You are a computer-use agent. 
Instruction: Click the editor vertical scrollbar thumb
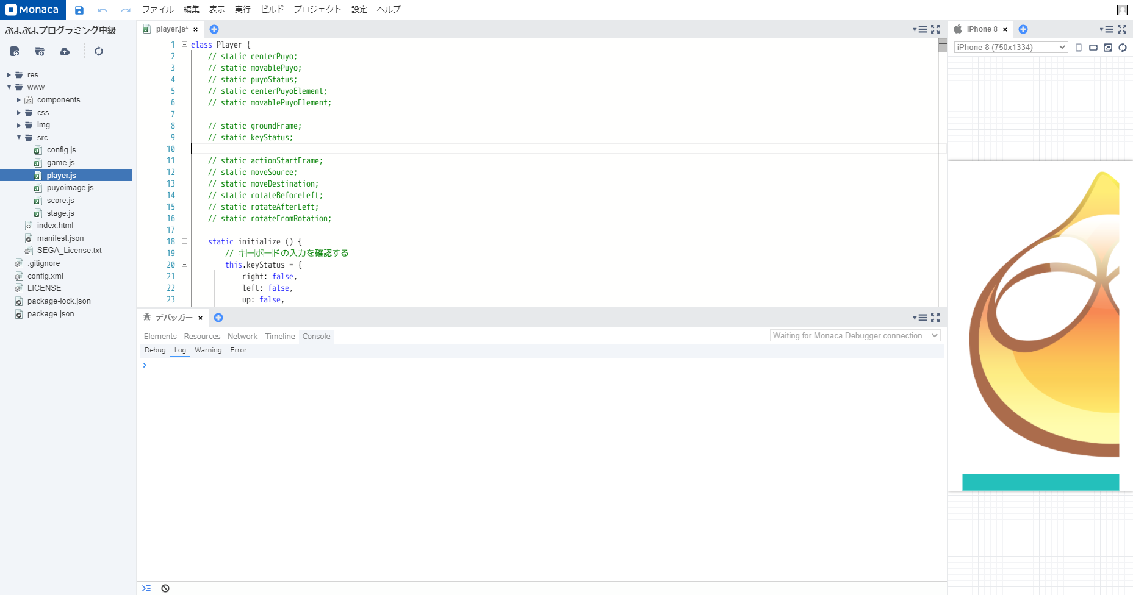(942, 46)
